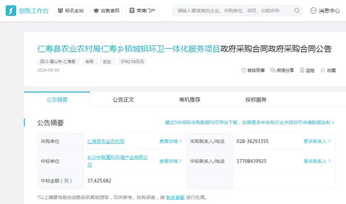The height and width of the screenshot is (204, 346).
Task: Click the 四川-眉山市-仁寿县 region tag
Action: [x=58, y=62]
